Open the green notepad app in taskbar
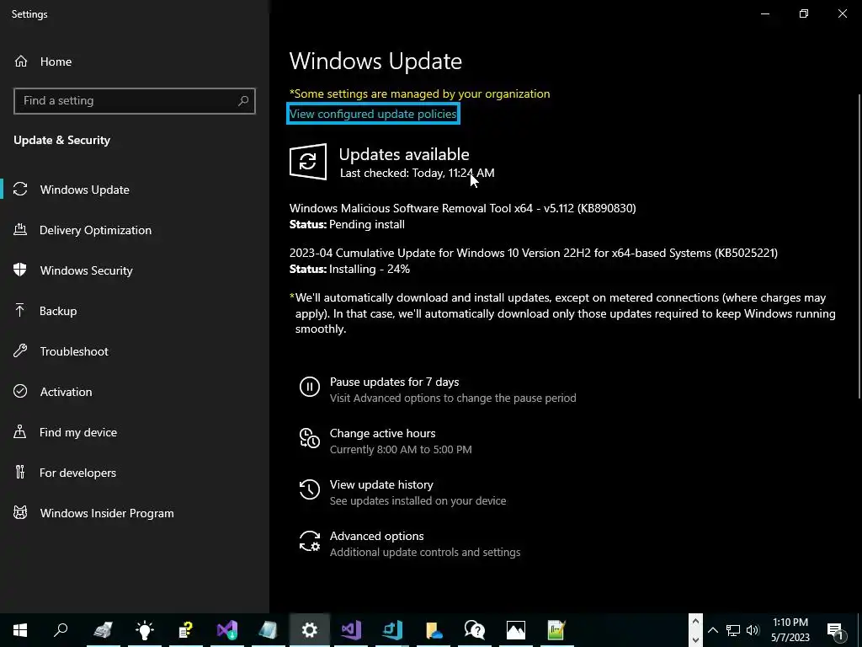Screen dimensions: 862x647 point(557,630)
